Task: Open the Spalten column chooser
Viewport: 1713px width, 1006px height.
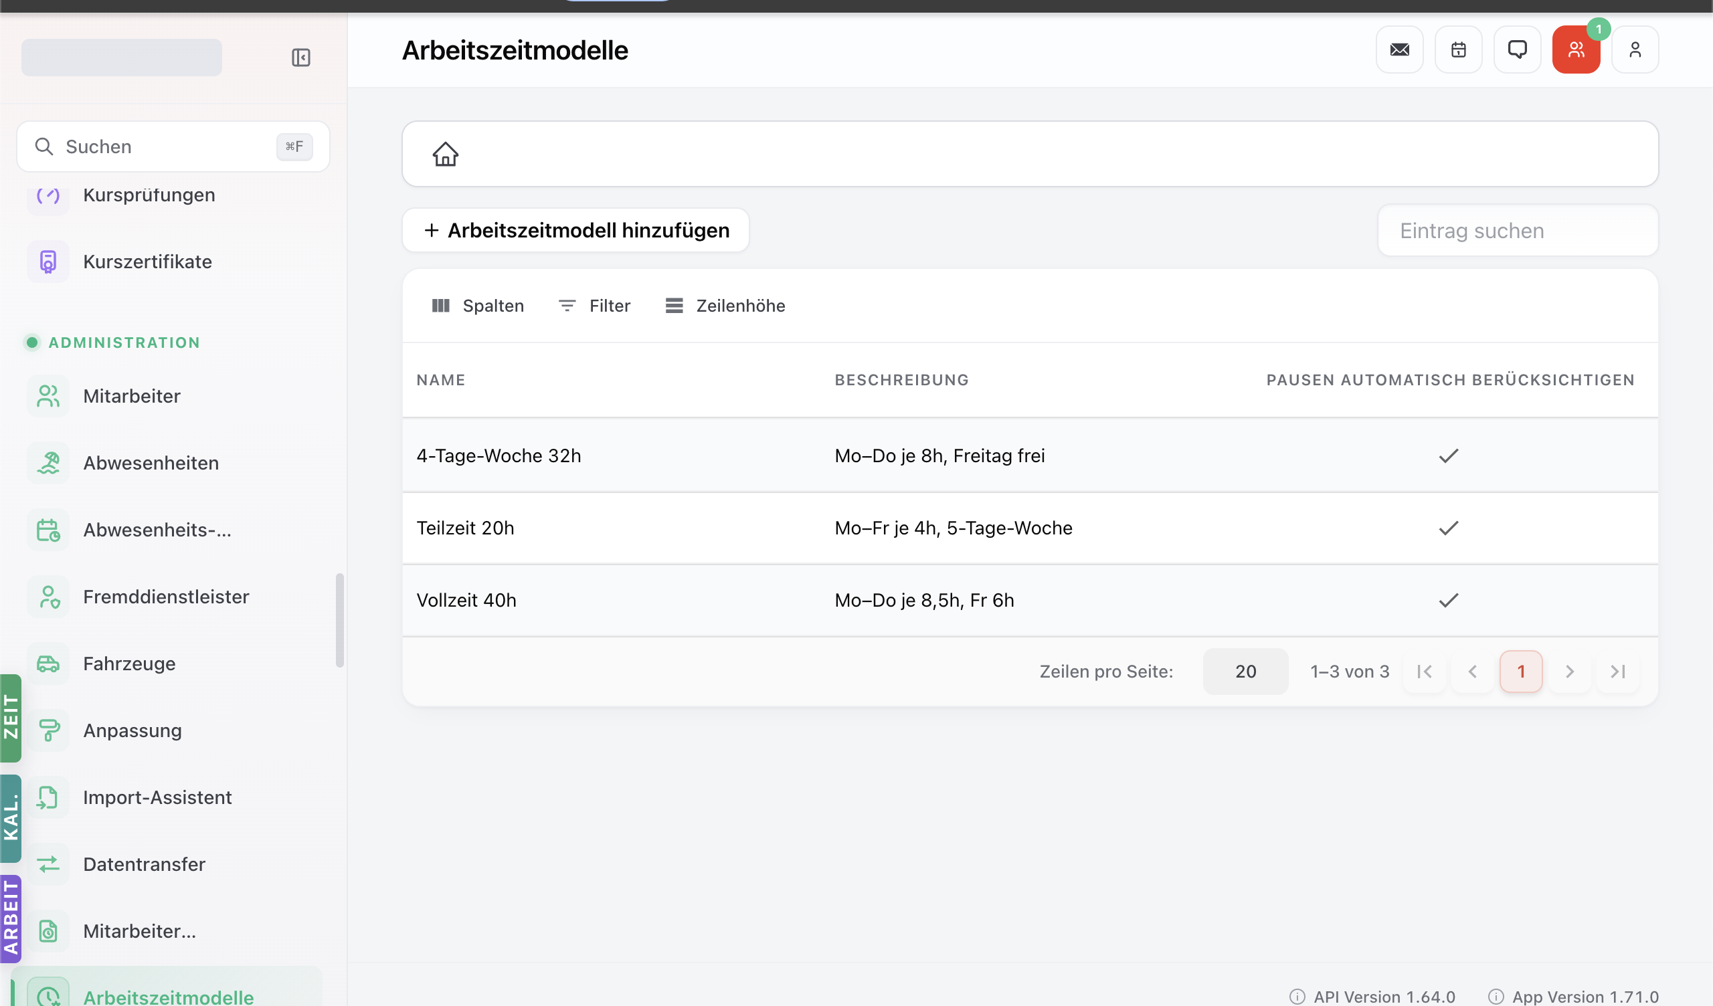Action: point(478,306)
